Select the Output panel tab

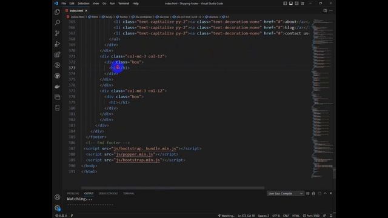point(89,193)
